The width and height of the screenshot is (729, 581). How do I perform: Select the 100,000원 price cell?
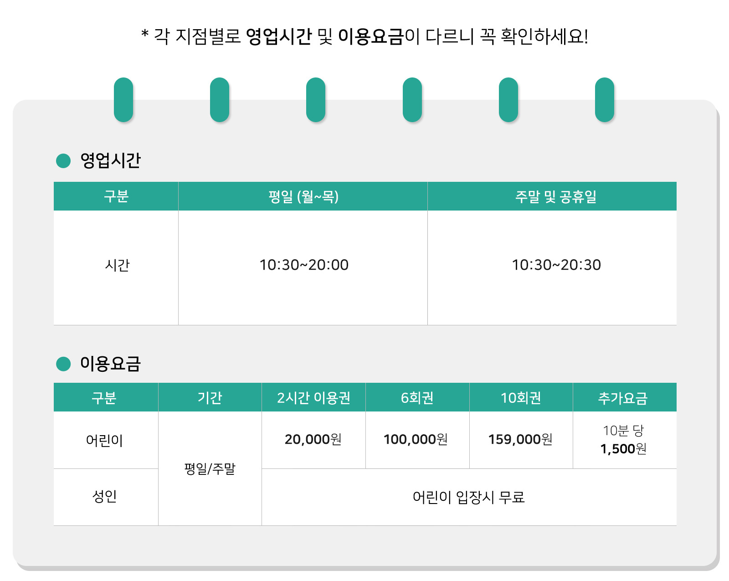point(416,439)
